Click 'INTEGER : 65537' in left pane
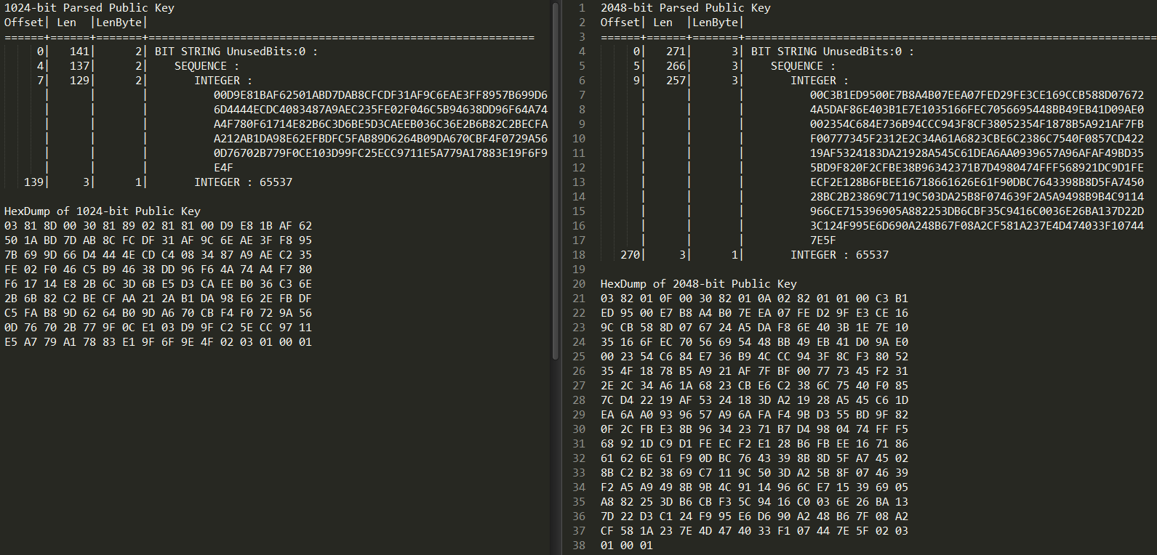Image resolution: width=1157 pixels, height=555 pixels. (244, 182)
